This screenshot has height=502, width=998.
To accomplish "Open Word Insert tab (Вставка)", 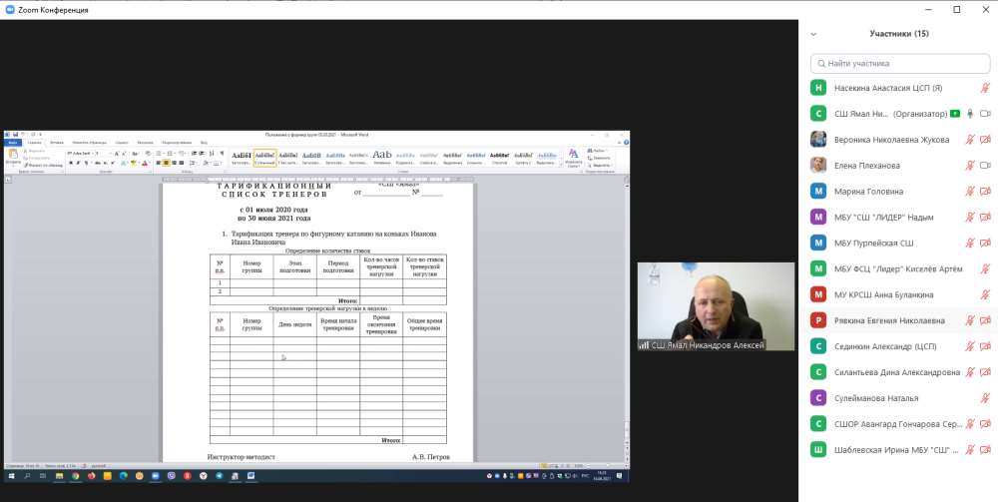I will click(57, 143).
